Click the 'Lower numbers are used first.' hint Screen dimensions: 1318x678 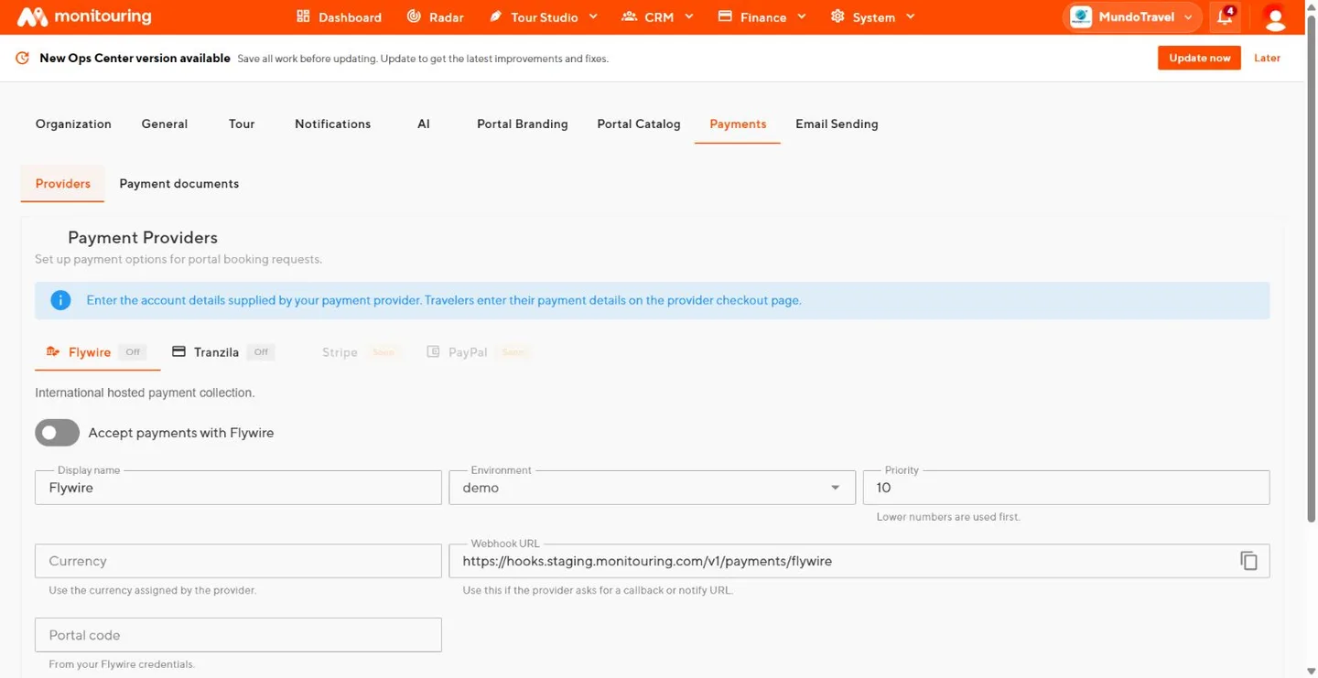click(x=948, y=517)
